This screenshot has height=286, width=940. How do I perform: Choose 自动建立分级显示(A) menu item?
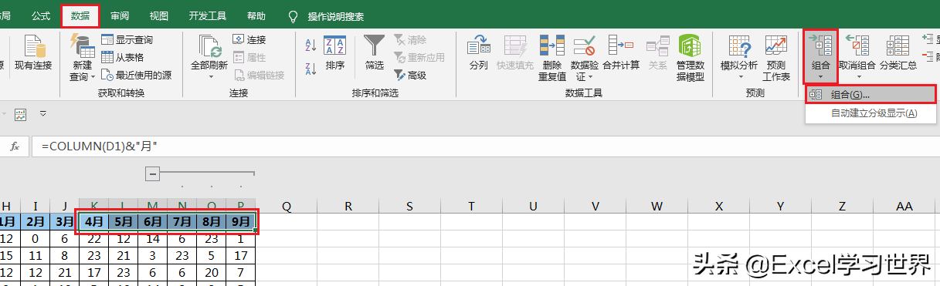tap(870, 113)
